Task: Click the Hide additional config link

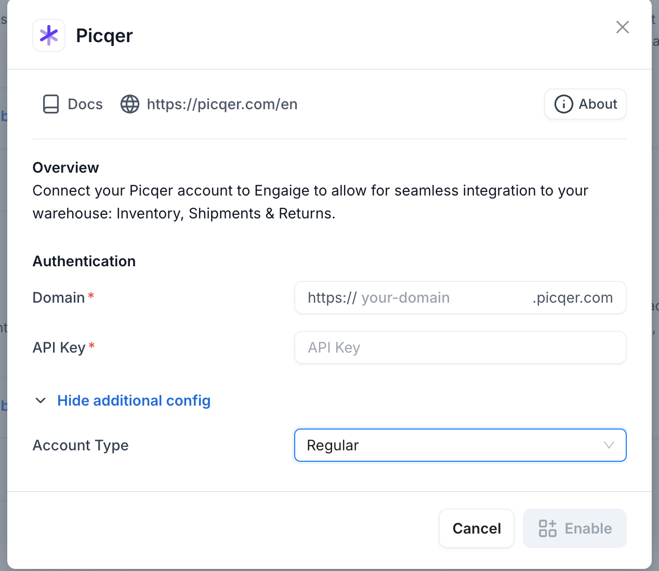Action: pyautogui.click(x=134, y=400)
